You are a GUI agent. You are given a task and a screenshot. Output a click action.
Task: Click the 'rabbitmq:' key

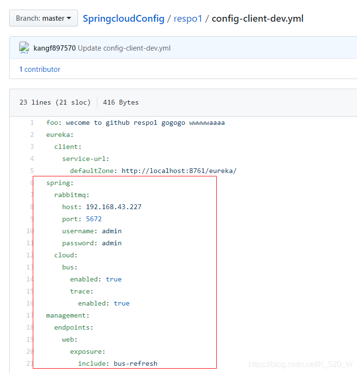point(72,195)
